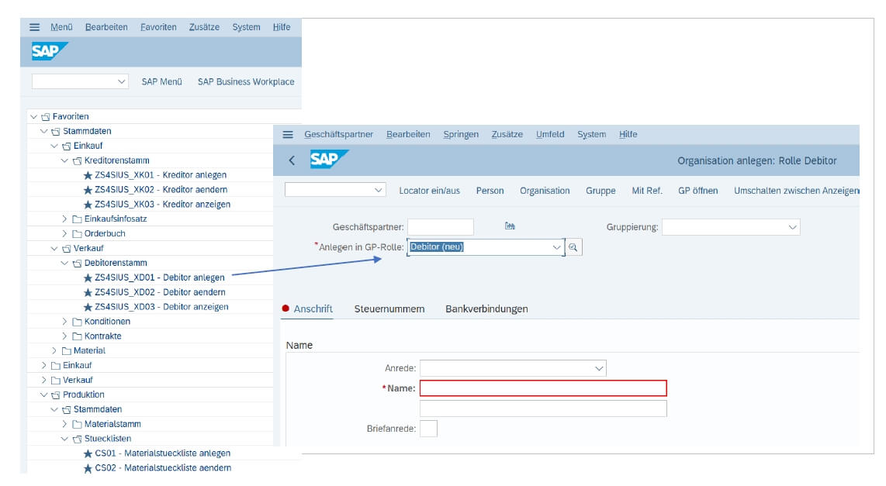This screenshot has height=486, width=886.
Task: Click the SAP Business Workplace button
Action: [x=246, y=82]
